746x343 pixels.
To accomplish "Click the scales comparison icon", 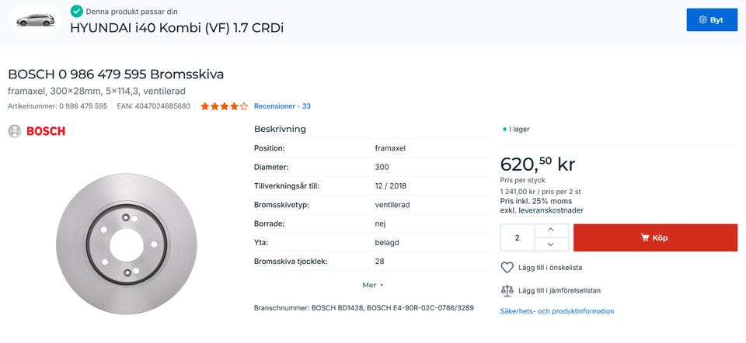I will (x=507, y=290).
